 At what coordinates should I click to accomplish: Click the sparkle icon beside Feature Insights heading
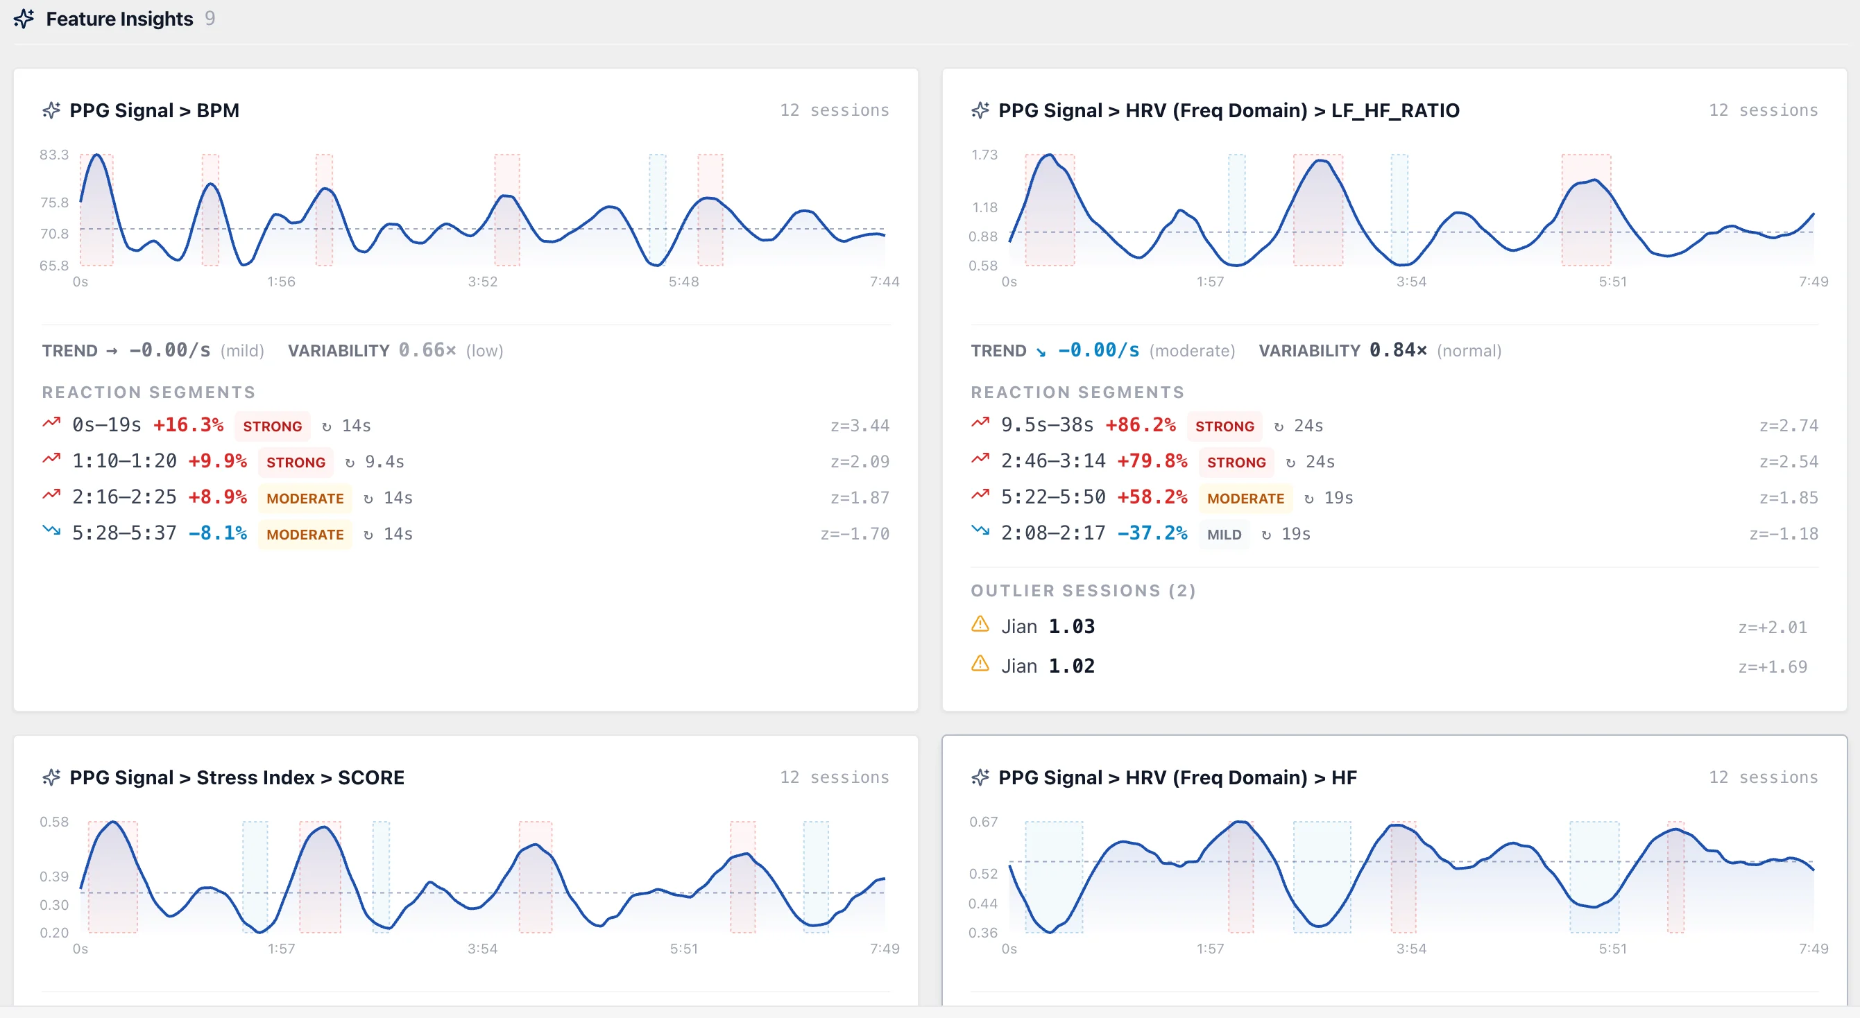click(24, 19)
